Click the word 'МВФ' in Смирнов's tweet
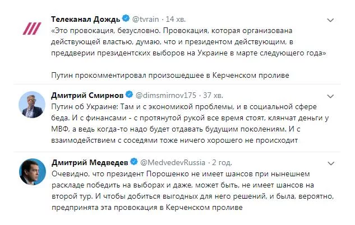This screenshot has width=355, height=225. [x=64, y=128]
